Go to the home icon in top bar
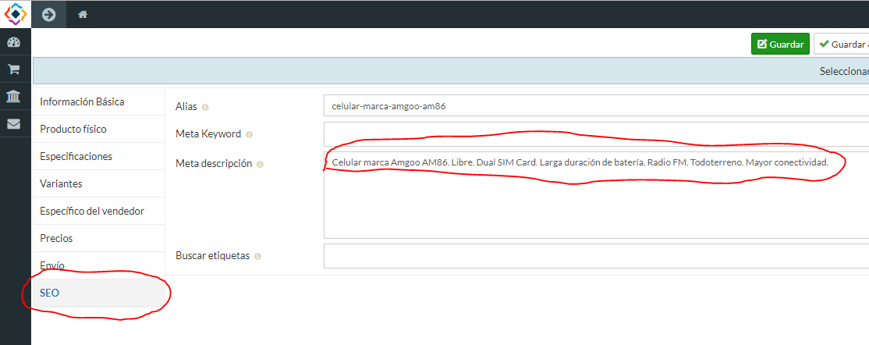 83,14
